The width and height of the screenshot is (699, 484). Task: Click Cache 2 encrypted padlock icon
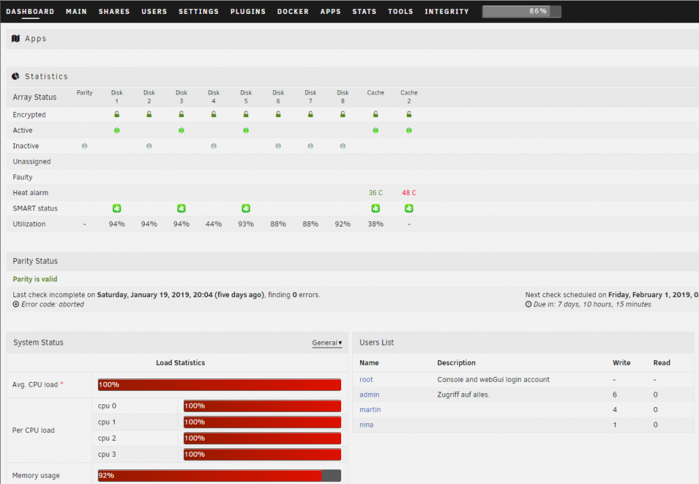(409, 114)
